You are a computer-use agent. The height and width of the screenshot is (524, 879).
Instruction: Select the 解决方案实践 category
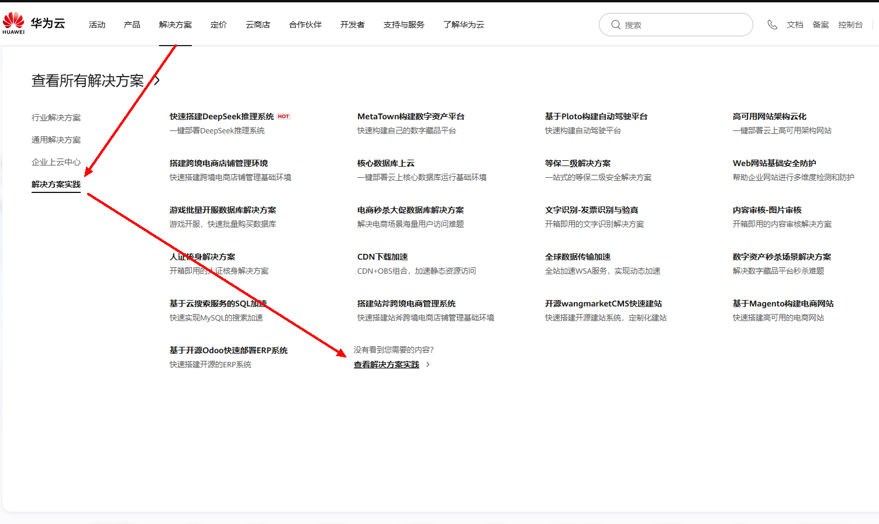56,184
